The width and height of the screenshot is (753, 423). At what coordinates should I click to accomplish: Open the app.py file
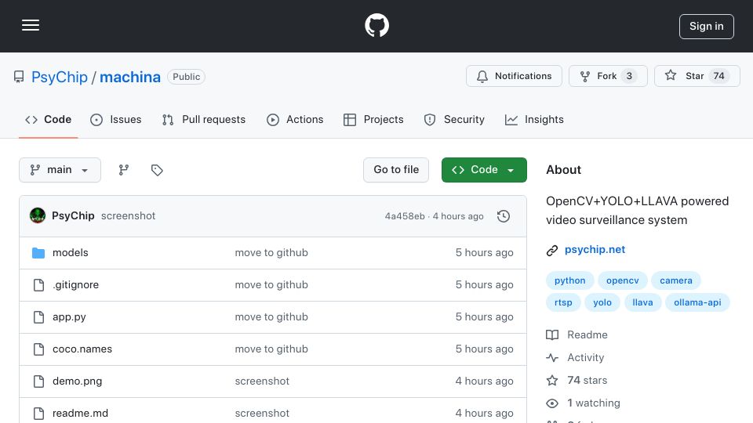[x=69, y=317]
